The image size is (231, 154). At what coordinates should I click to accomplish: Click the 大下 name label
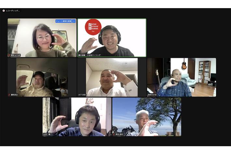tap(83, 95)
